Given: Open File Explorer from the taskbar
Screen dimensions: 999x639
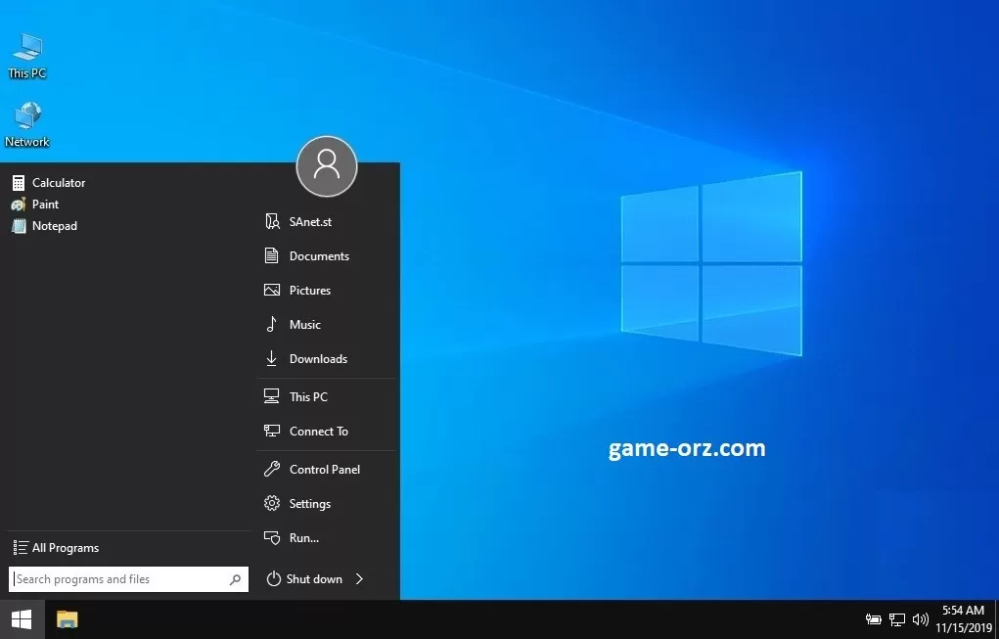Looking at the screenshot, I should pyautogui.click(x=67, y=619).
